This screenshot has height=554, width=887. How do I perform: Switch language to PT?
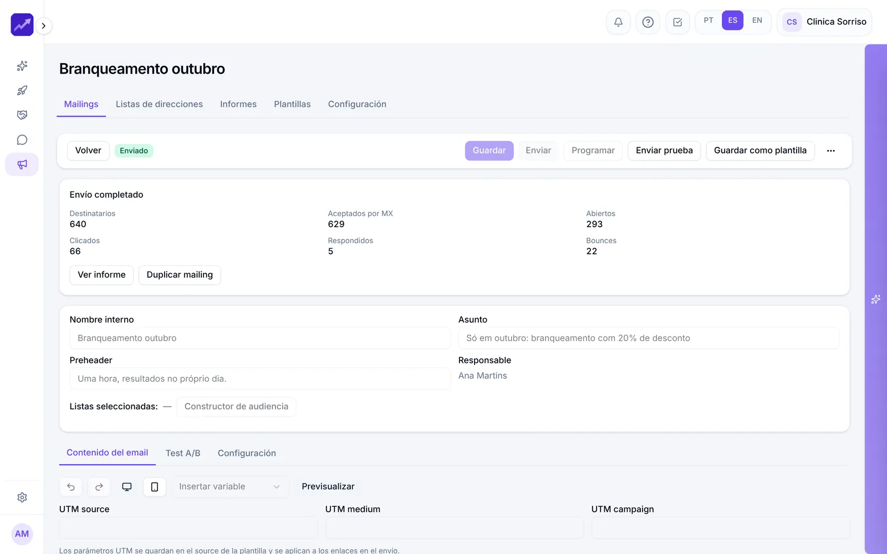tap(708, 20)
